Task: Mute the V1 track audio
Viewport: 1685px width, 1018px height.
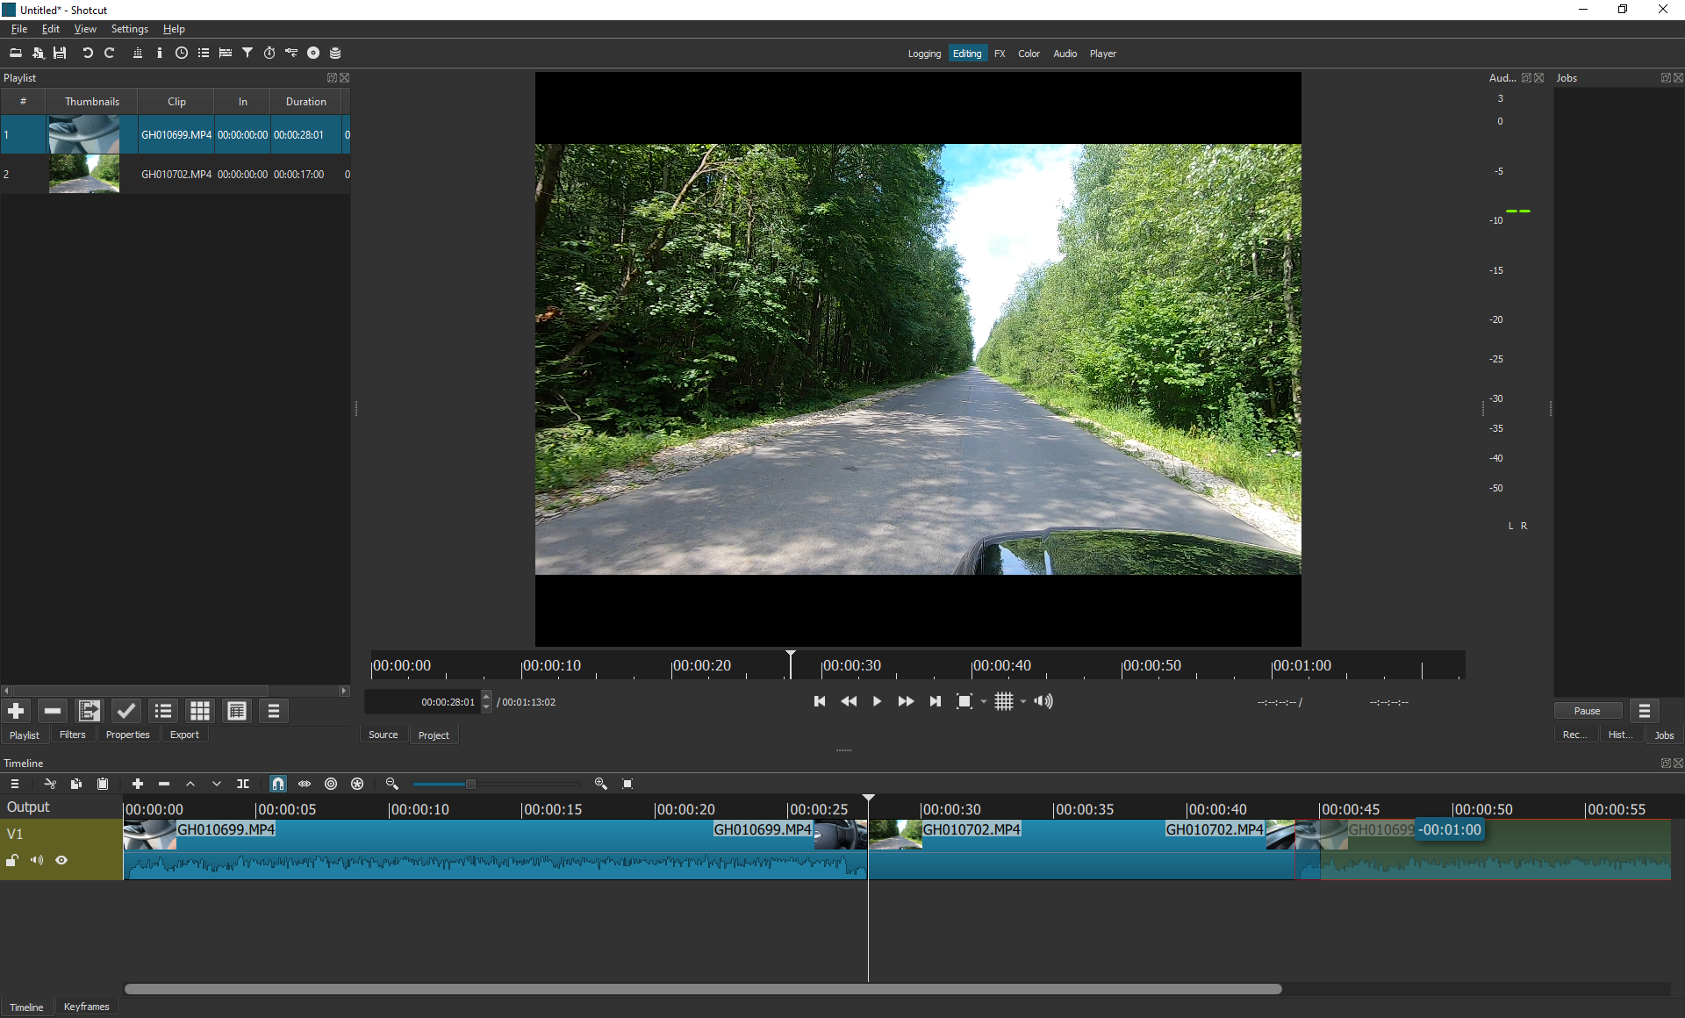Action: coord(37,860)
